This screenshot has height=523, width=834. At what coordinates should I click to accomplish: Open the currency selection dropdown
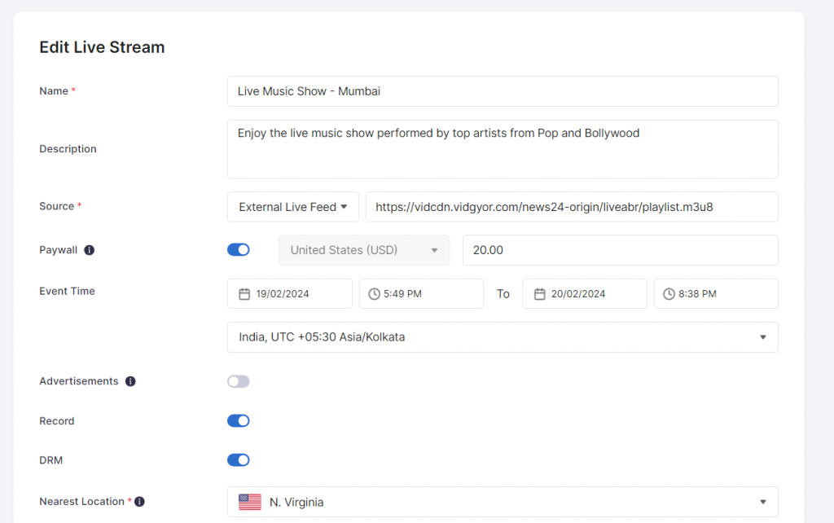click(363, 249)
